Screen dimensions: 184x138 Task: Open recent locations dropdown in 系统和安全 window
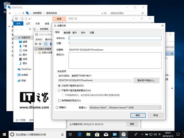point(19,13)
